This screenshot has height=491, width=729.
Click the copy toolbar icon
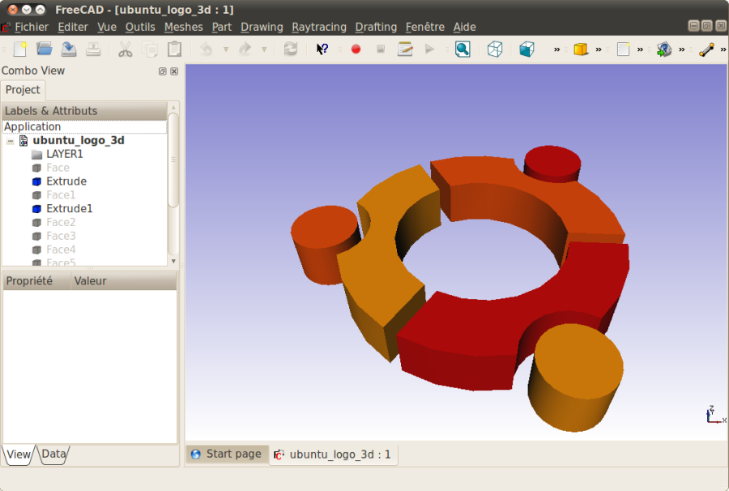point(150,49)
